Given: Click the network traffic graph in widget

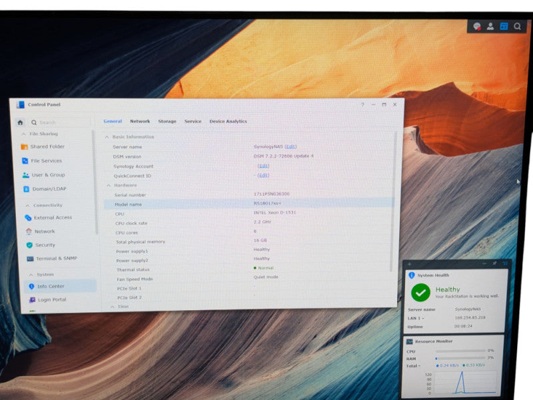Looking at the screenshot, I should (x=464, y=382).
